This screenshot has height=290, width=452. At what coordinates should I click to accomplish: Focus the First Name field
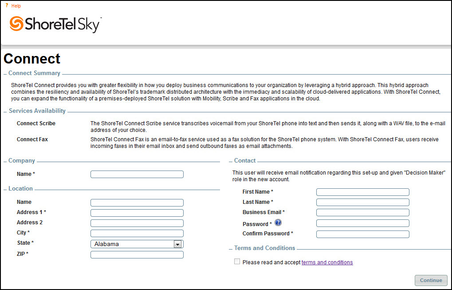363,192
